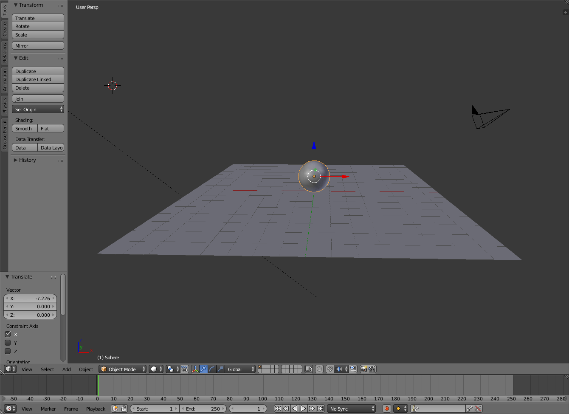Screen dimensions: 569x414
Task: Switch to the Physics tab
Action: click(5, 105)
